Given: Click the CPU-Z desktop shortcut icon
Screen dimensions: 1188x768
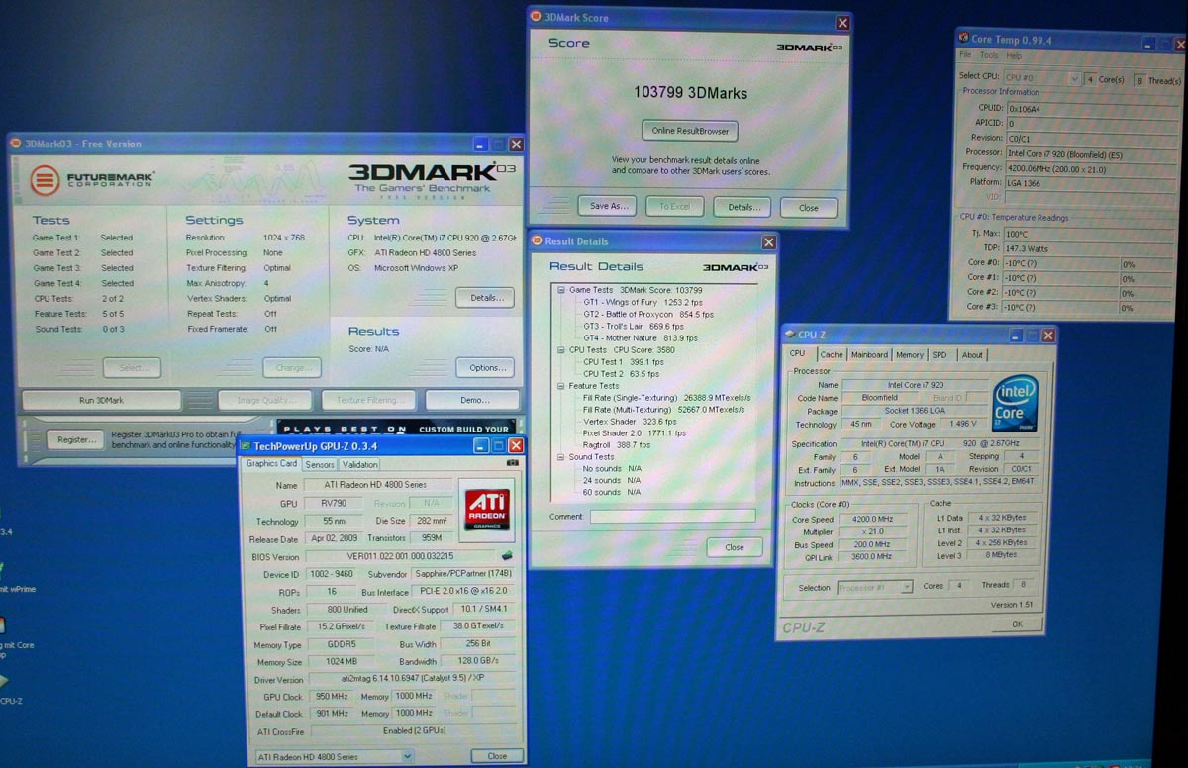Looking at the screenshot, I should click(3, 681).
